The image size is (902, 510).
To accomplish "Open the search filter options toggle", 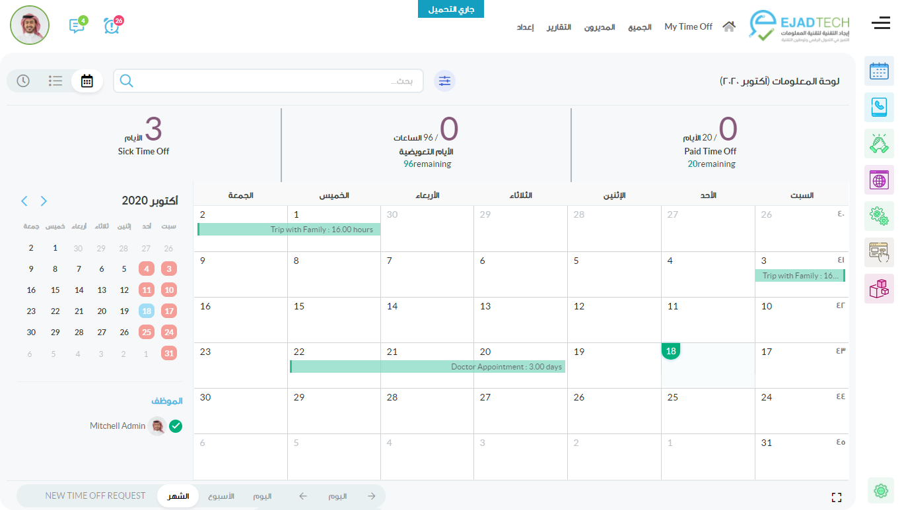I will point(444,81).
